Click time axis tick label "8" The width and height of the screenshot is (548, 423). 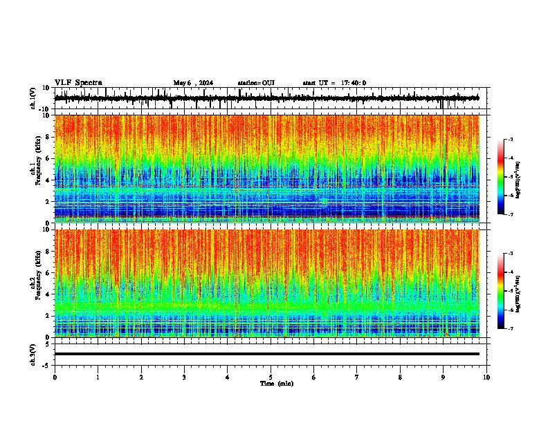[400, 377]
